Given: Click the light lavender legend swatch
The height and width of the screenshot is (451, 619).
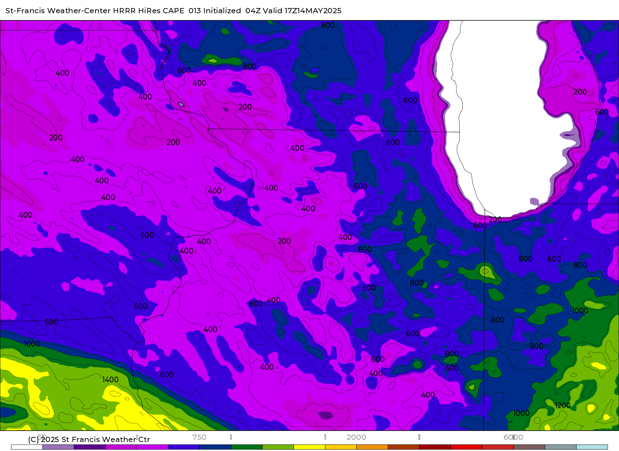Looking at the screenshot, I should tap(58, 447).
